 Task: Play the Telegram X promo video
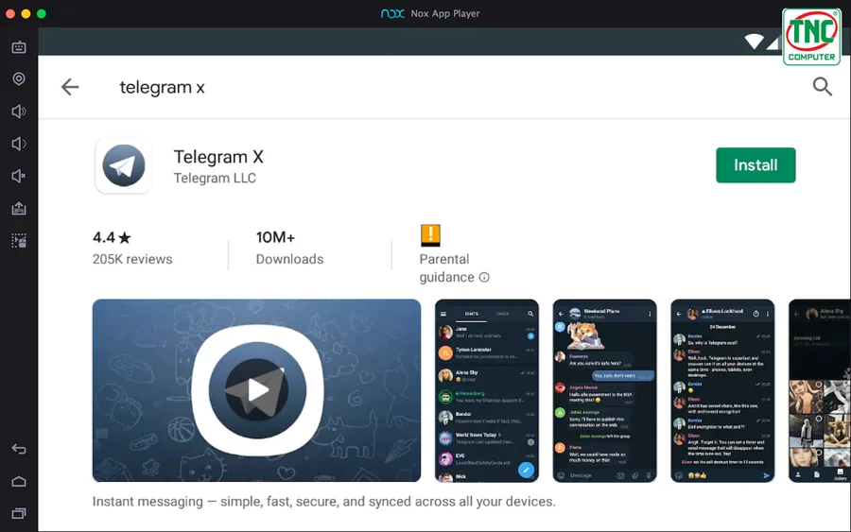click(256, 390)
